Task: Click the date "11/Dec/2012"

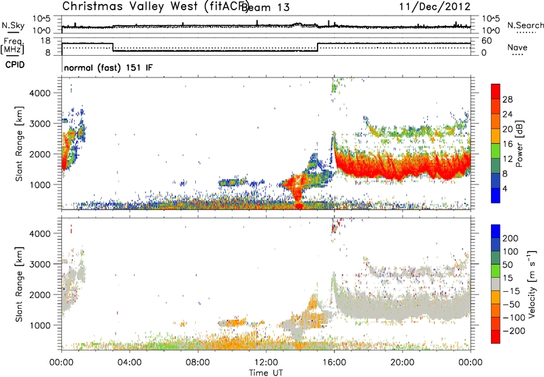Action: [x=435, y=6]
